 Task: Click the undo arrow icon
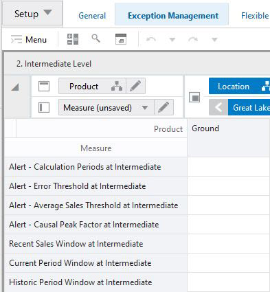(x=151, y=40)
